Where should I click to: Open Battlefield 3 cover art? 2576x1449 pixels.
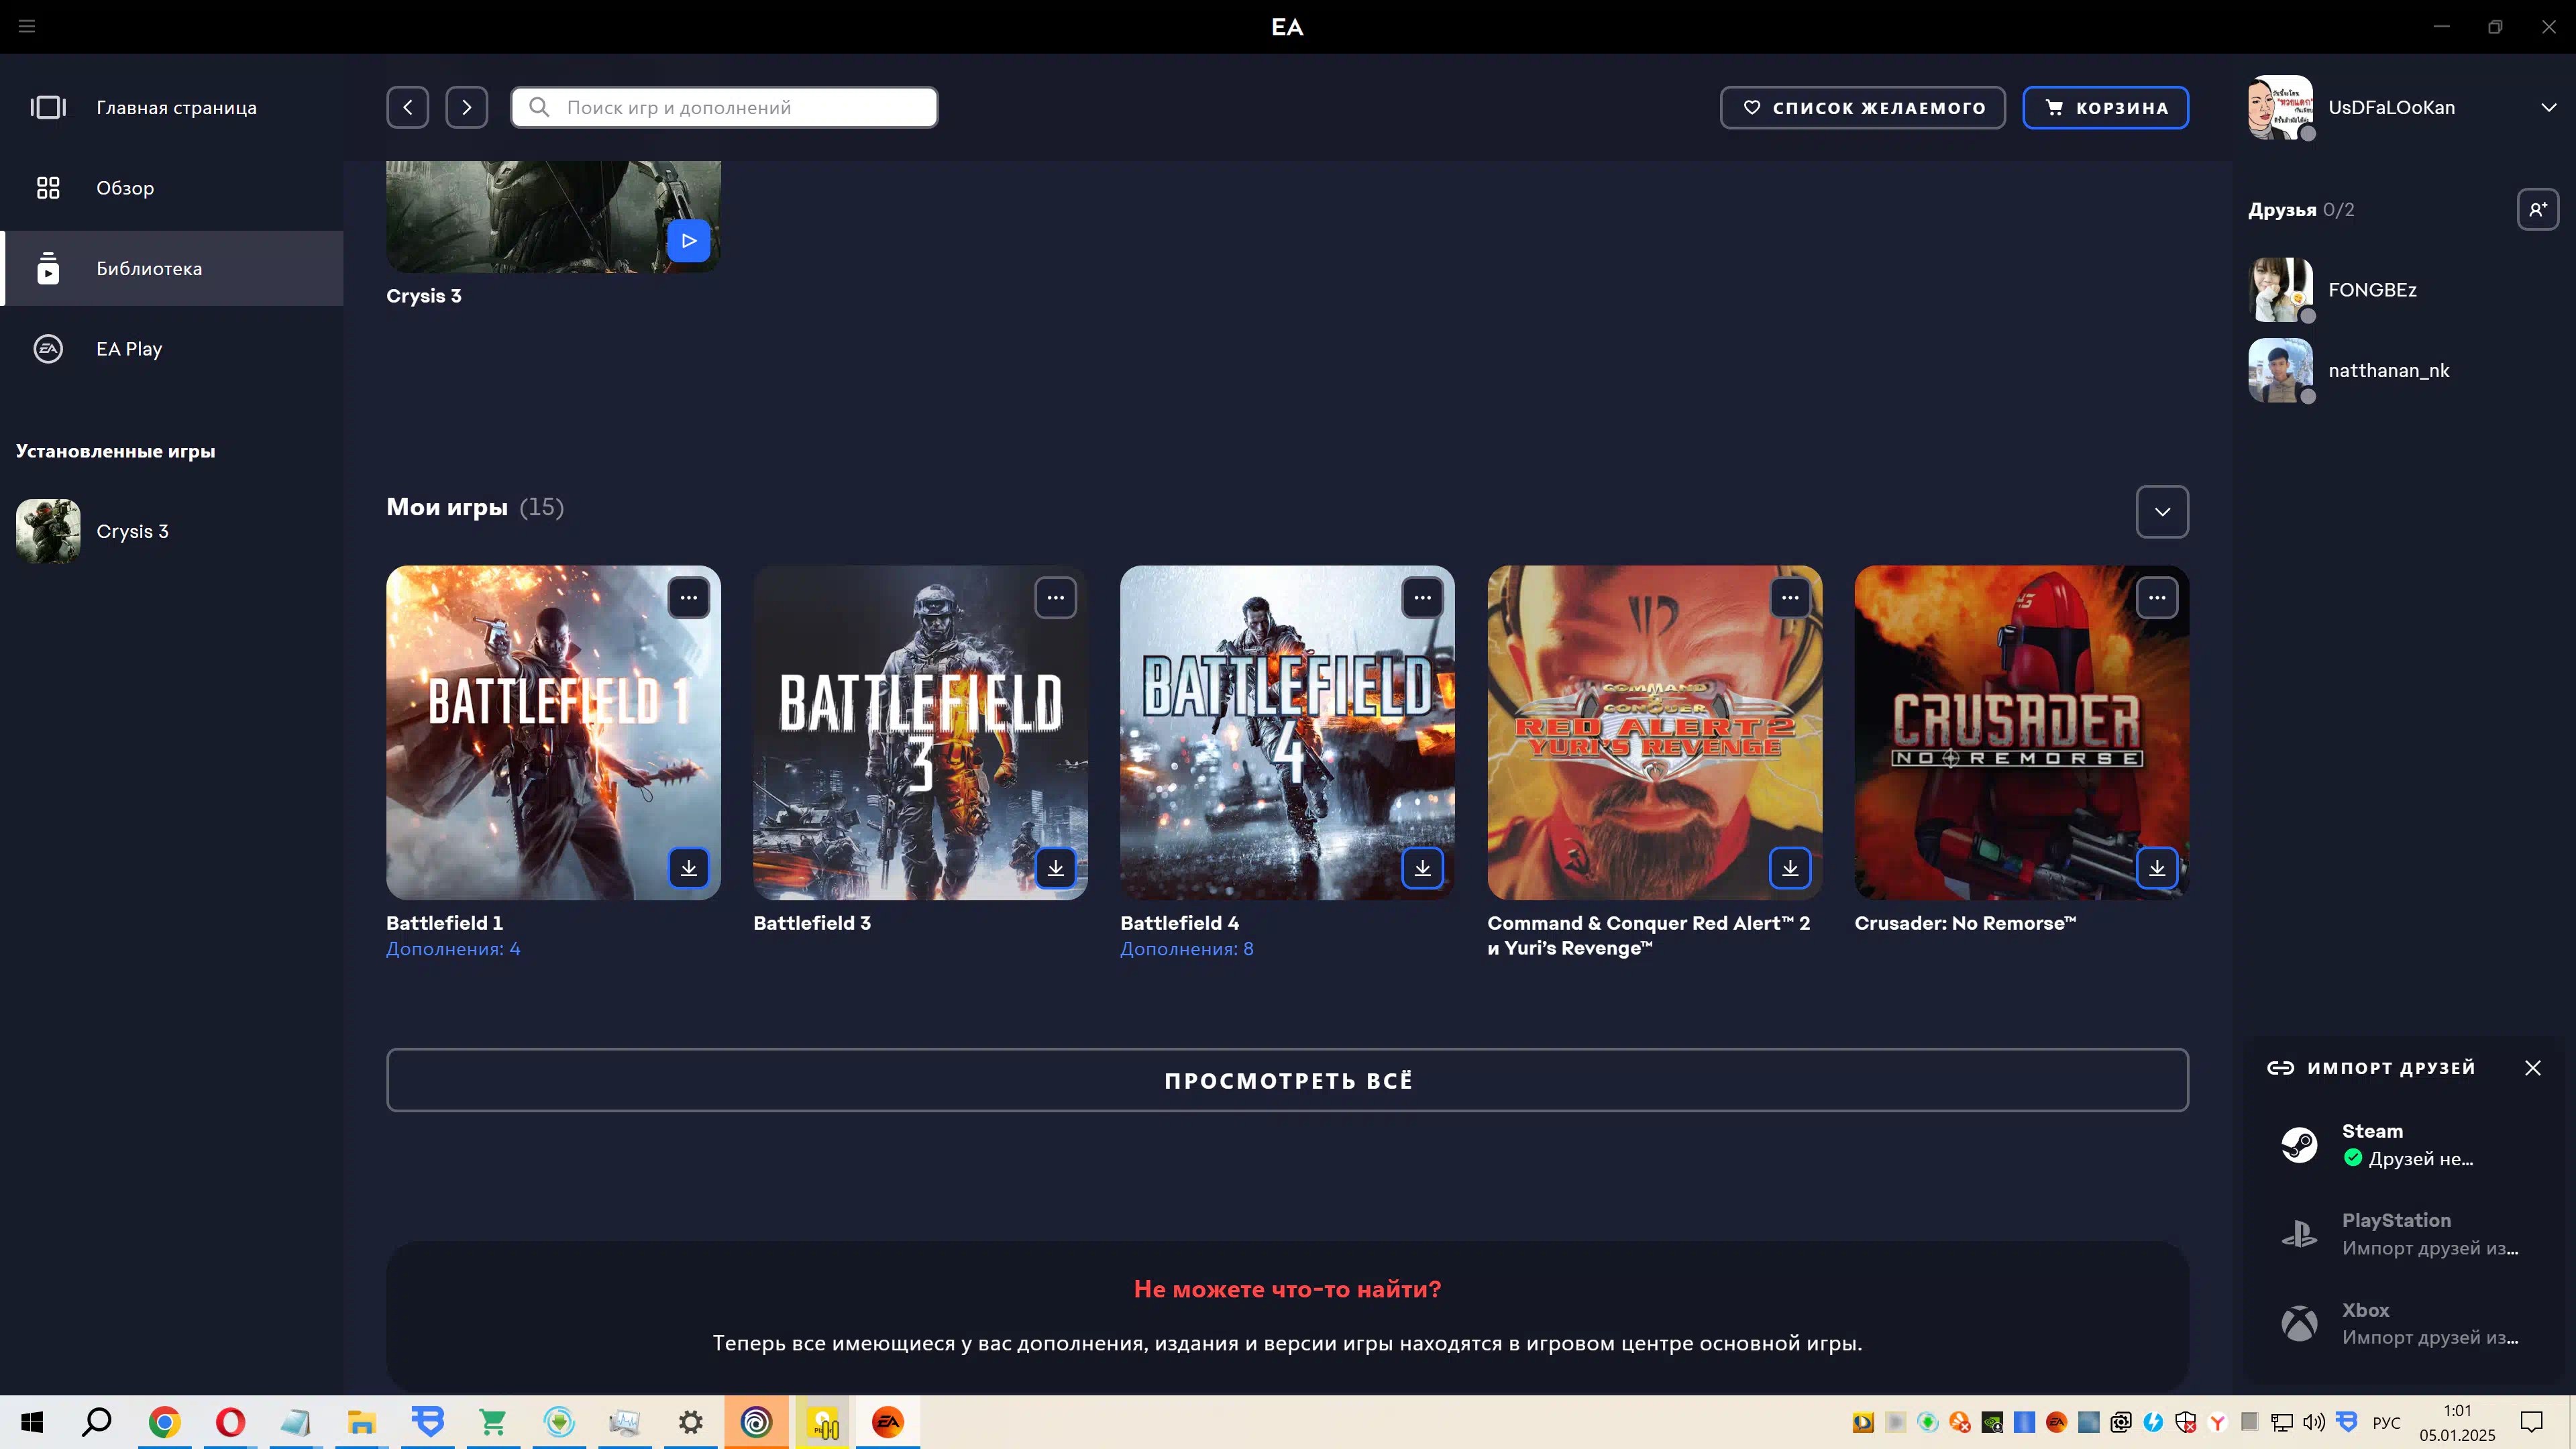920,732
